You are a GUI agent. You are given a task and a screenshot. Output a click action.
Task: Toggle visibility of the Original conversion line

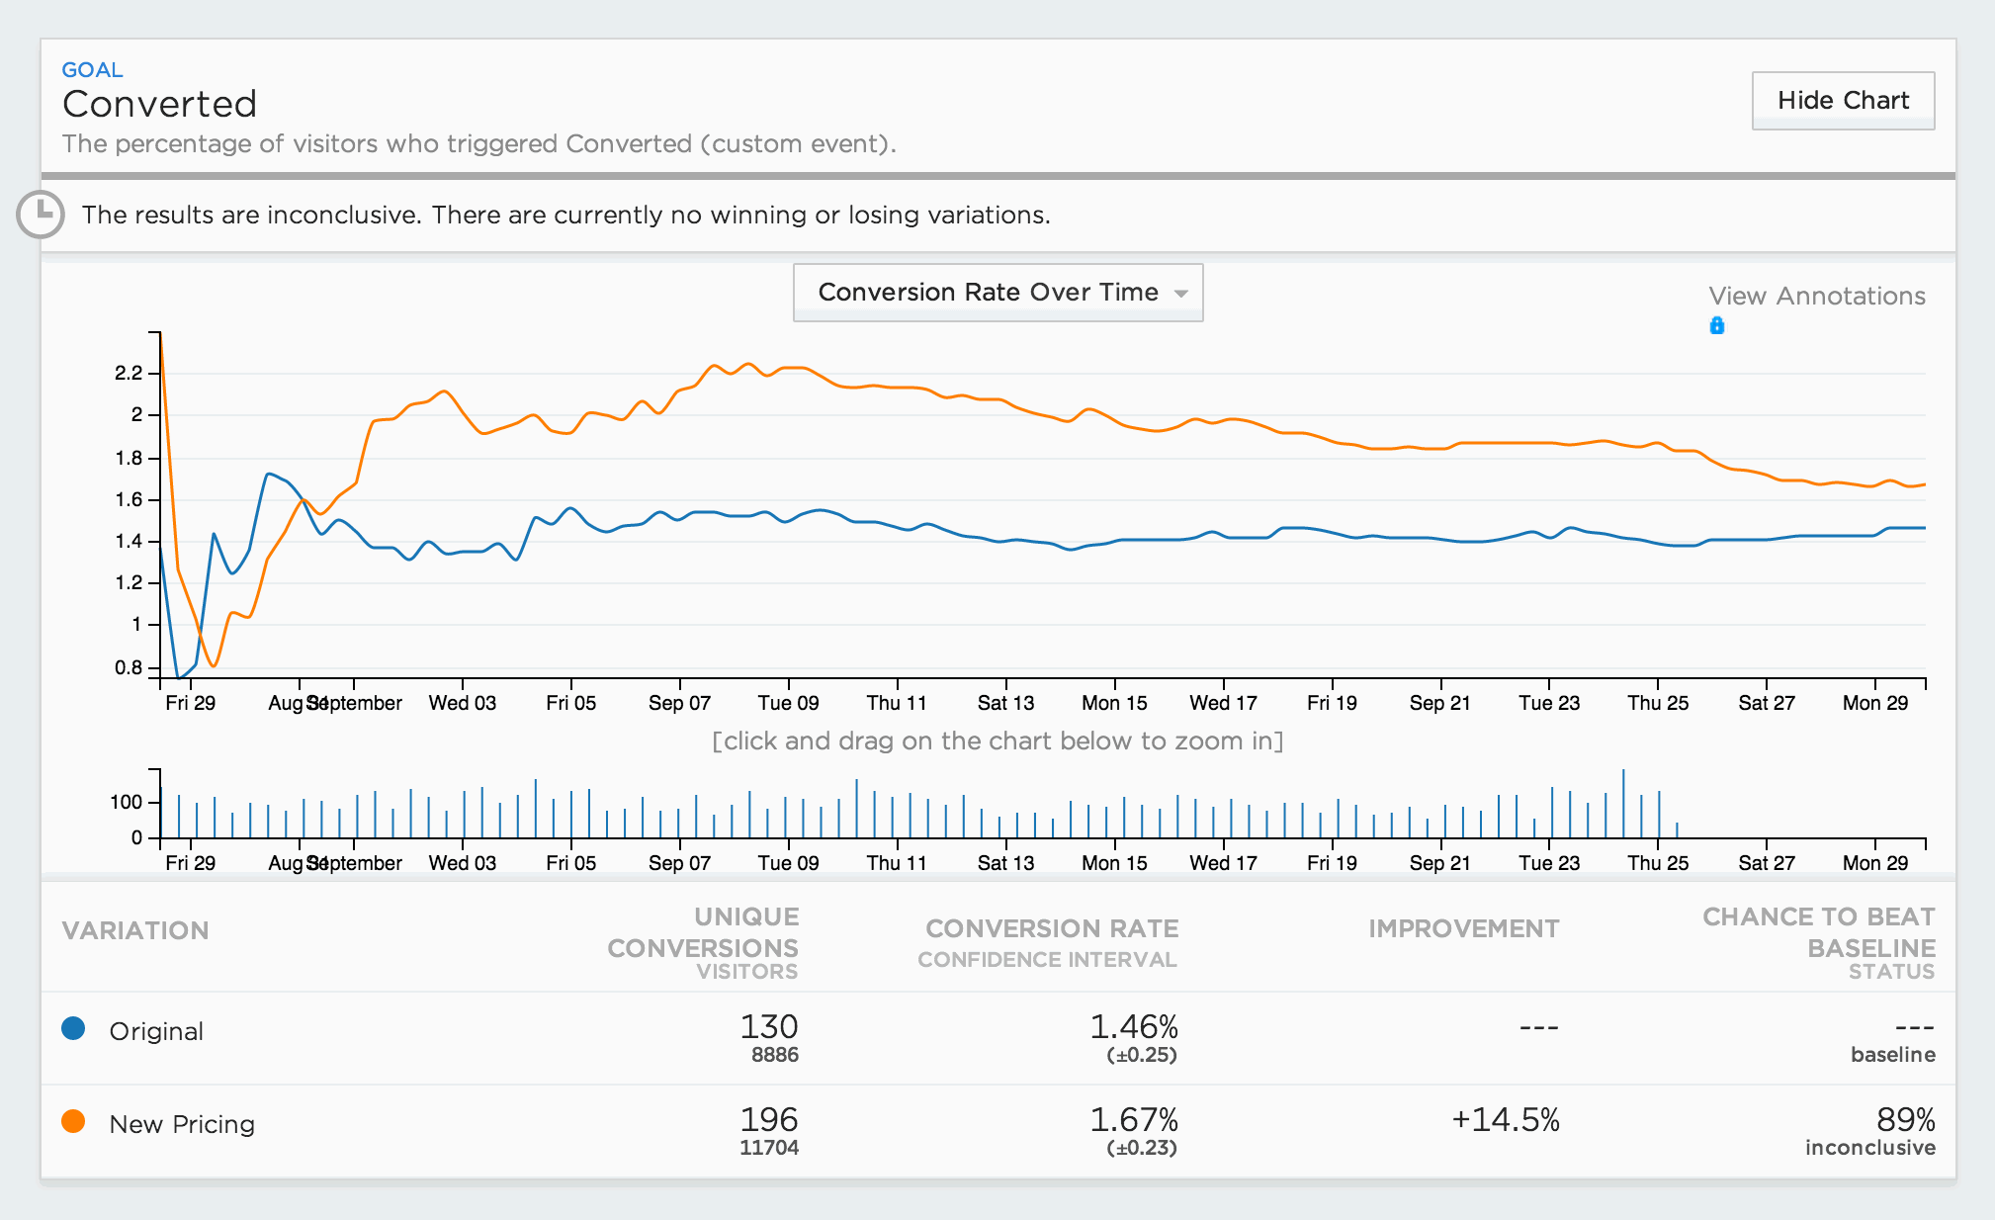click(x=74, y=1028)
